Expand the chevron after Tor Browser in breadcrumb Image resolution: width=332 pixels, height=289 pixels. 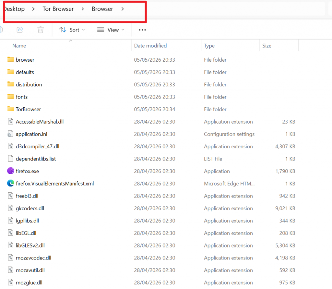83,9
